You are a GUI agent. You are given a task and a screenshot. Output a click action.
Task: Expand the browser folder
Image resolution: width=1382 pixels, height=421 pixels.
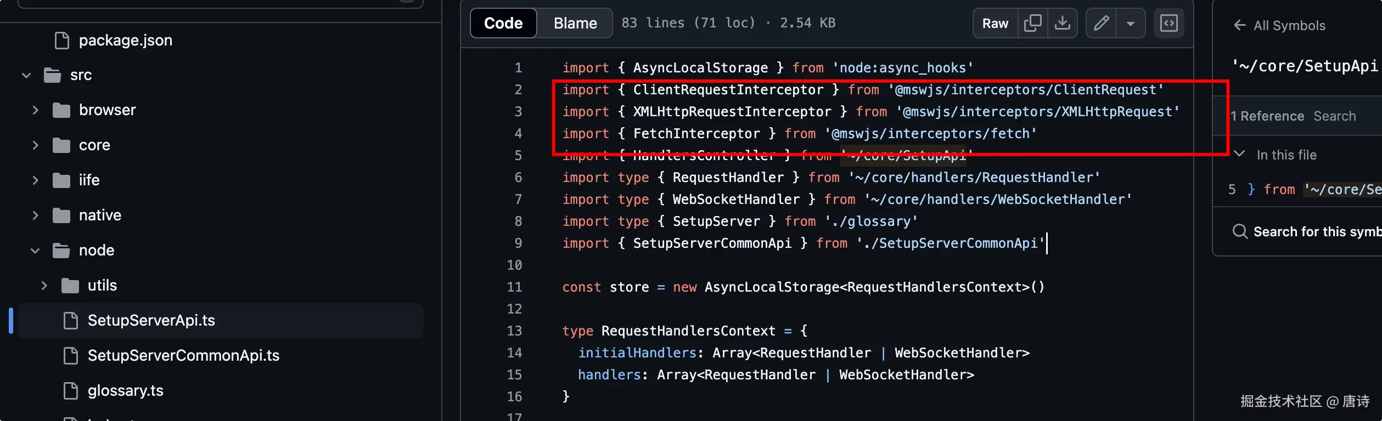36,110
